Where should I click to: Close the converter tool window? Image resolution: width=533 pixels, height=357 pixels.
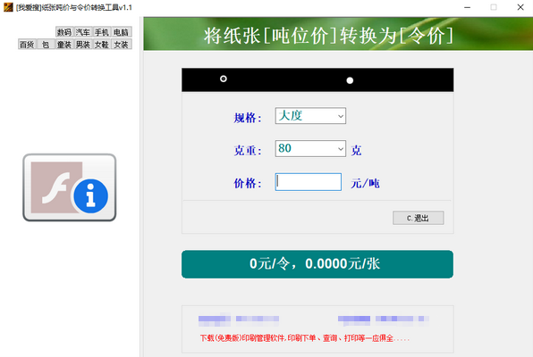(520, 7)
